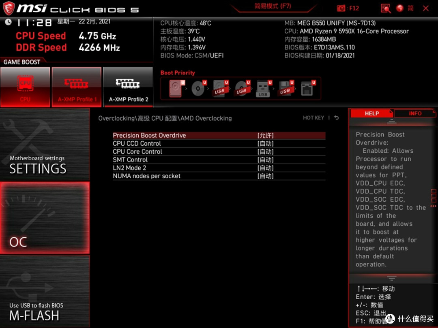Viewport: 438px width, 328px height.
Task: Click the date 22 2月, 2021
Action: (94, 21)
